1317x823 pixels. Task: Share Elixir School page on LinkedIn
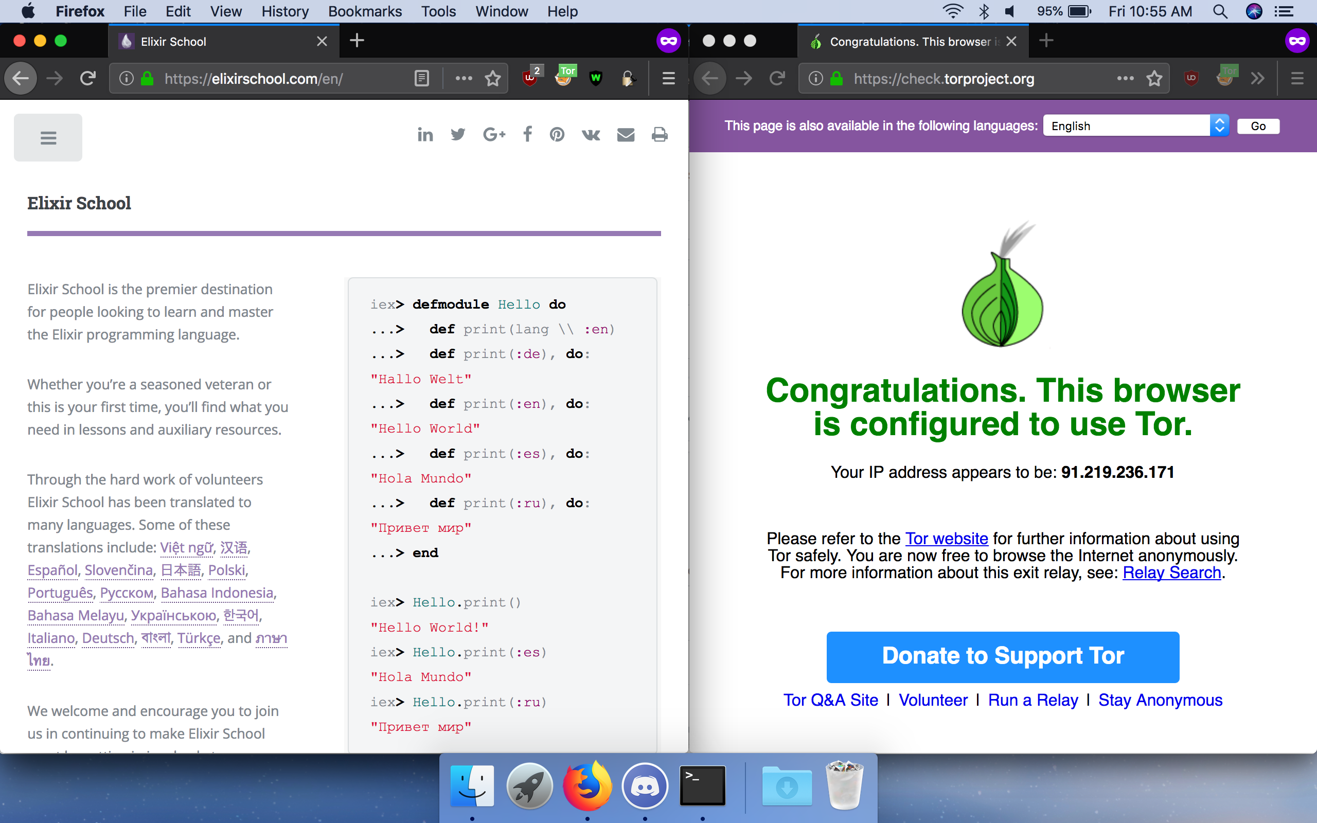pos(425,134)
